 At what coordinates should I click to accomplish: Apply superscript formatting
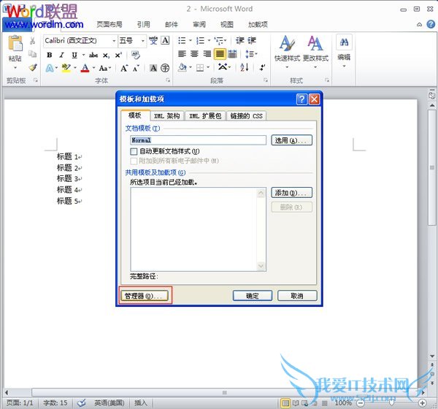click(x=118, y=55)
